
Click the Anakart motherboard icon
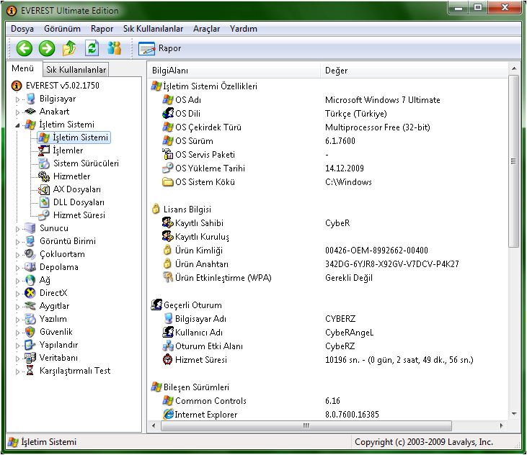[30, 112]
